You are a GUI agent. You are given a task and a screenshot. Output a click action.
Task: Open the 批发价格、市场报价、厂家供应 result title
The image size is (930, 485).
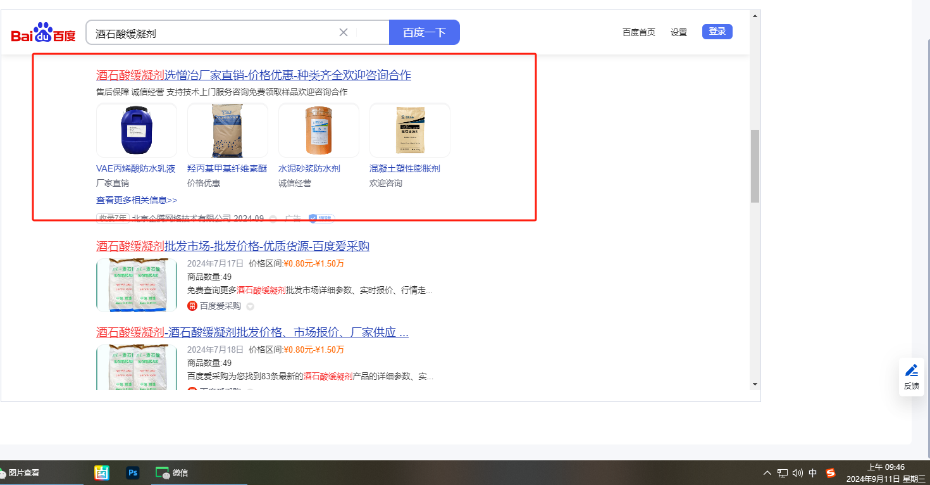point(252,332)
